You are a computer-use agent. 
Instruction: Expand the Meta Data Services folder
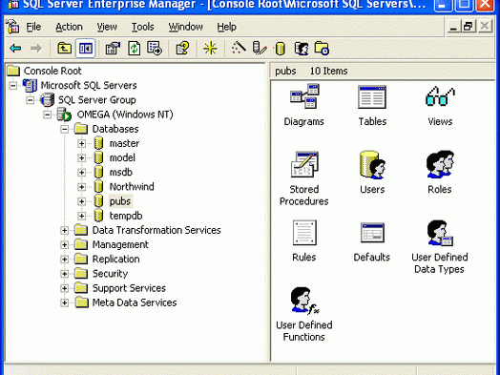pyautogui.click(x=65, y=302)
